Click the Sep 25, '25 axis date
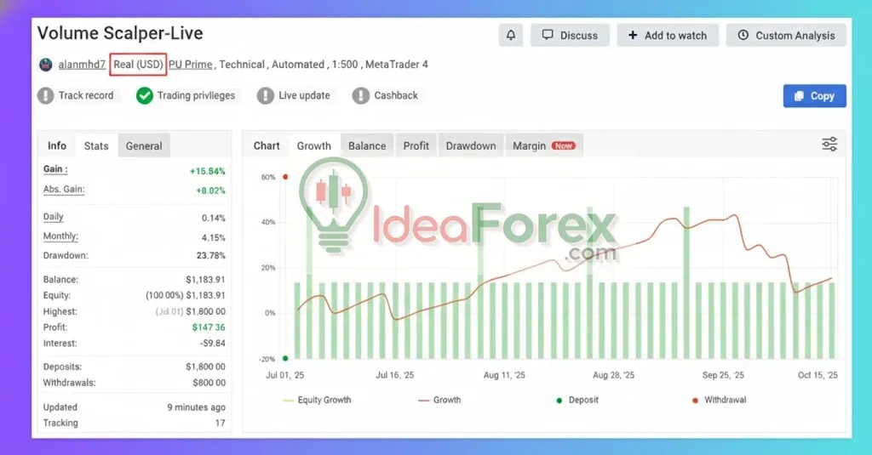 point(723,375)
